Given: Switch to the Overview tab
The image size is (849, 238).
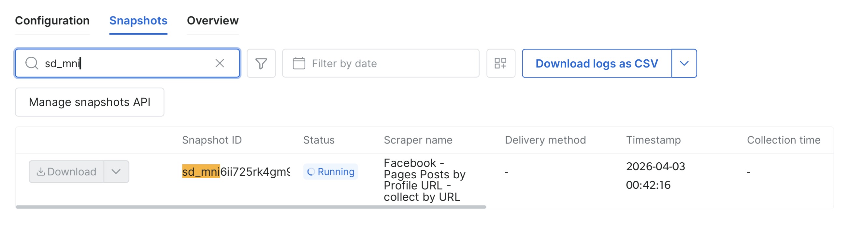Looking at the screenshot, I should (213, 21).
